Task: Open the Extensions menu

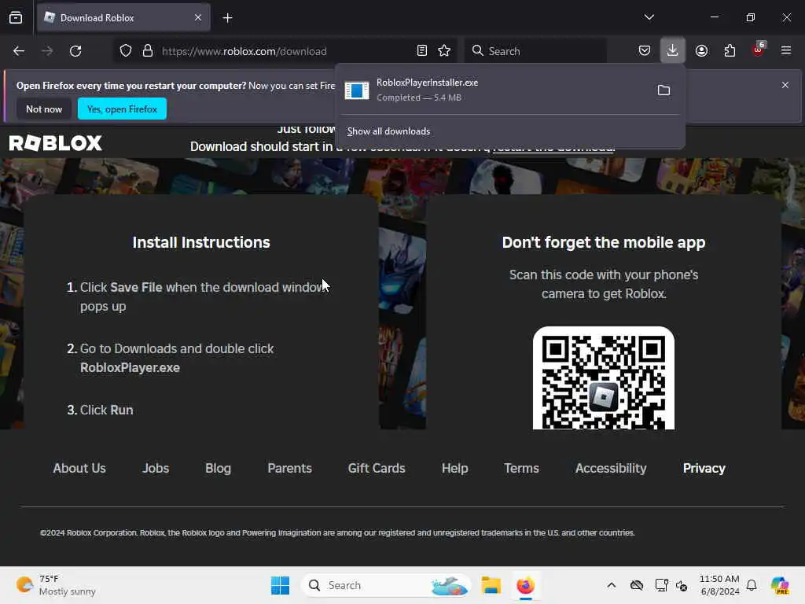Action: (730, 50)
